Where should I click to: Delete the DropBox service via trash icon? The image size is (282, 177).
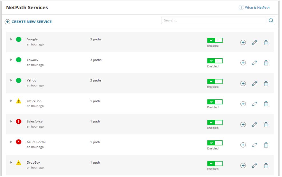click(x=266, y=166)
